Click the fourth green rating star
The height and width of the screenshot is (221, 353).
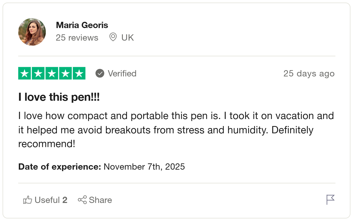click(x=65, y=73)
